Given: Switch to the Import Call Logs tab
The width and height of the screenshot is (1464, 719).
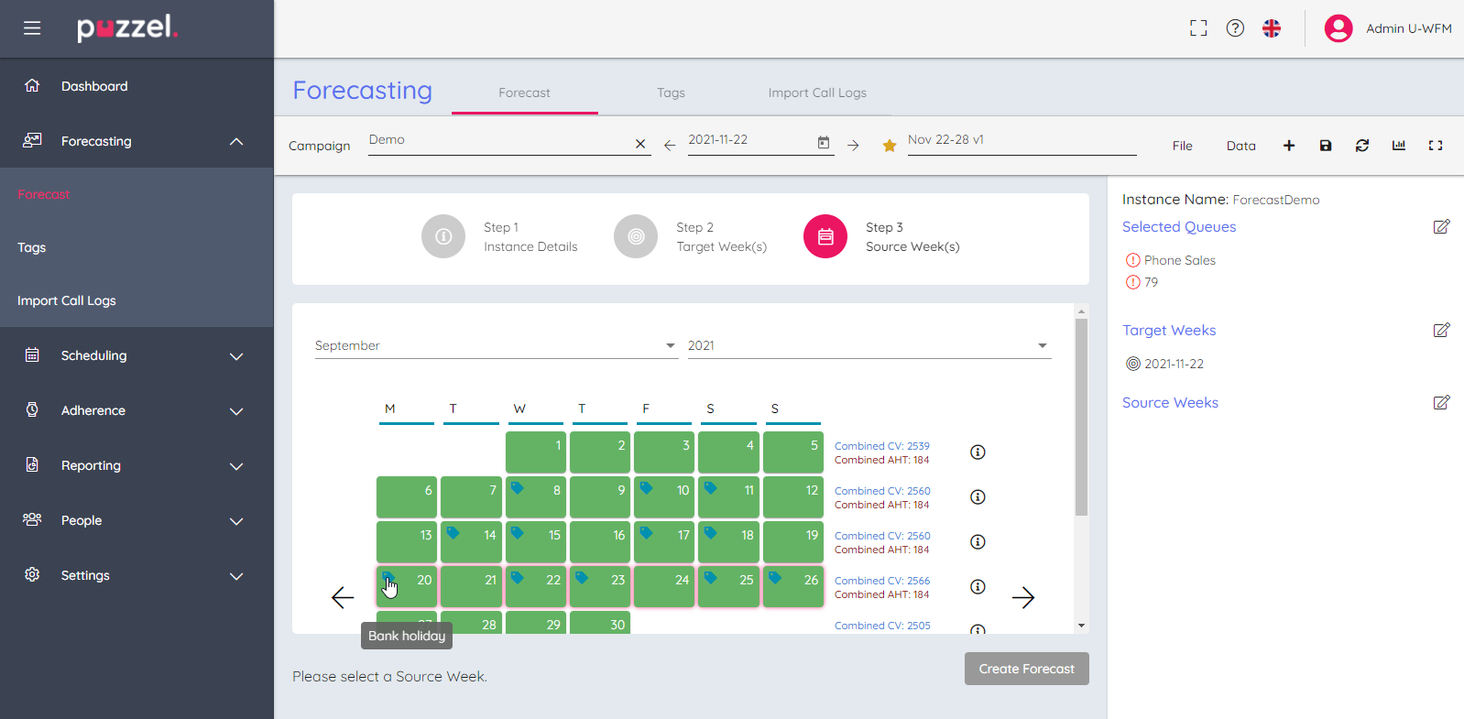Looking at the screenshot, I should coord(816,93).
